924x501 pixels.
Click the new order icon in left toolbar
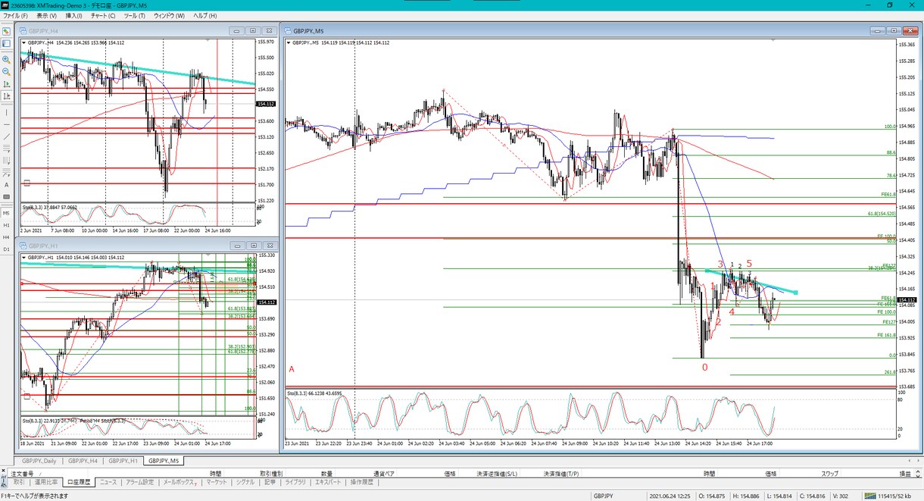pos(6,31)
